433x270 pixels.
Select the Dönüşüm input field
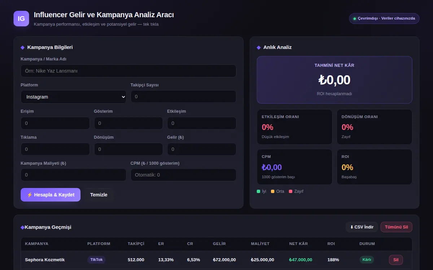[128, 149]
